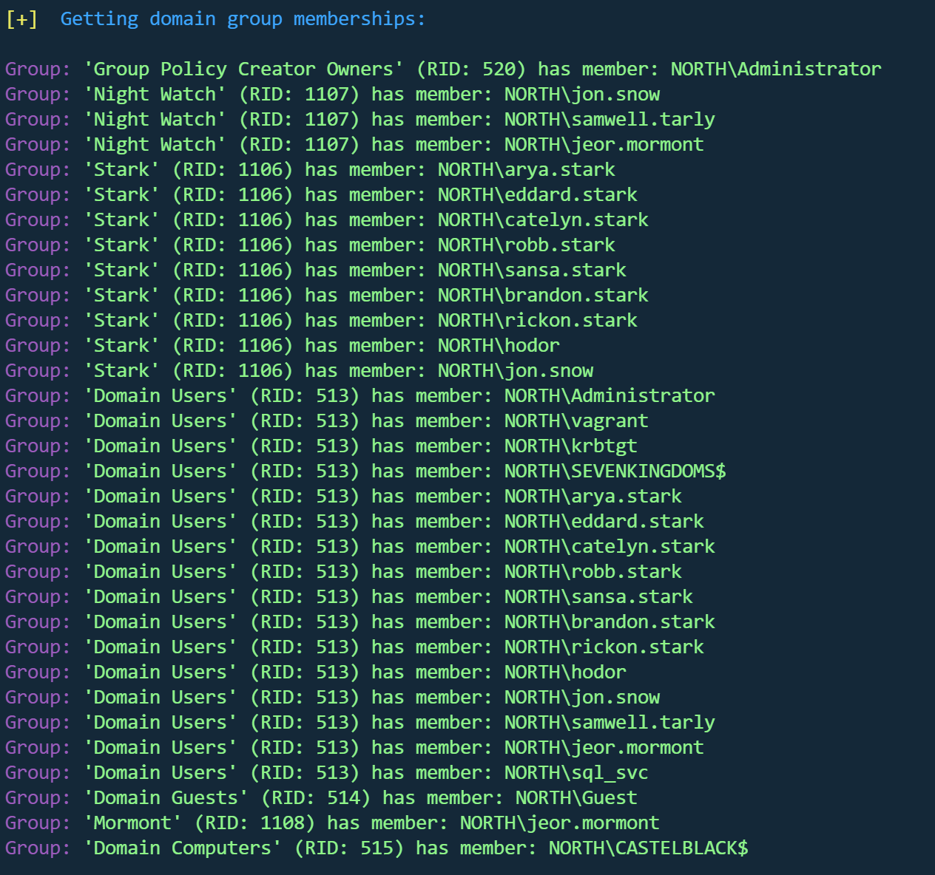Click the NORTH\Guest member entry
935x875 pixels.
pyautogui.click(x=576, y=798)
